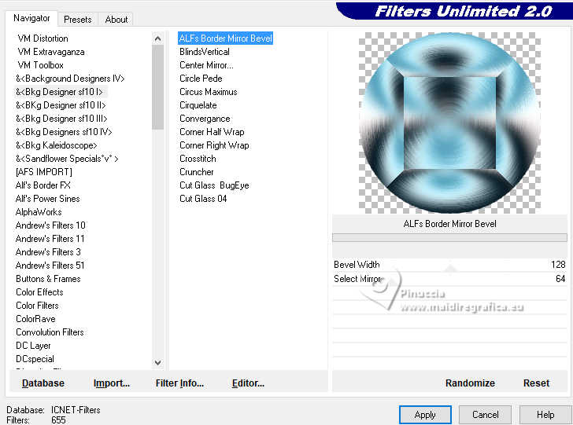The width and height of the screenshot is (573, 425).
Task: Select Corner Right Wrap filter
Action: point(214,145)
